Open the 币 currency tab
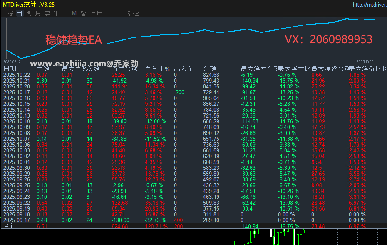The width and height of the screenshot is (387, 245). [65, 13]
